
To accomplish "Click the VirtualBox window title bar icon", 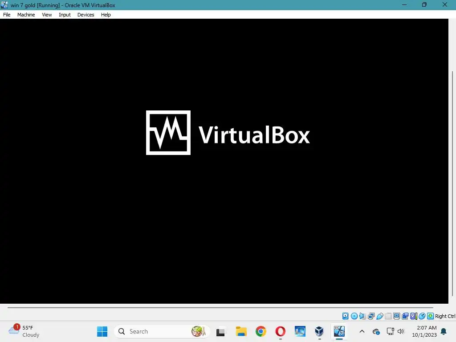I will click(4, 5).
